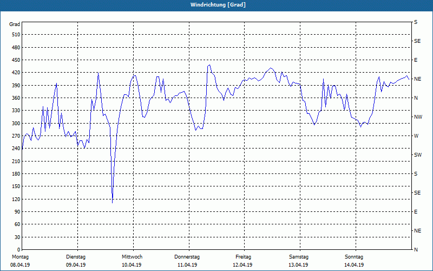Image resolution: width=433 pixels, height=271 pixels.
Task: Select N compass label on the 360 gridline
Action: coord(416,98)
